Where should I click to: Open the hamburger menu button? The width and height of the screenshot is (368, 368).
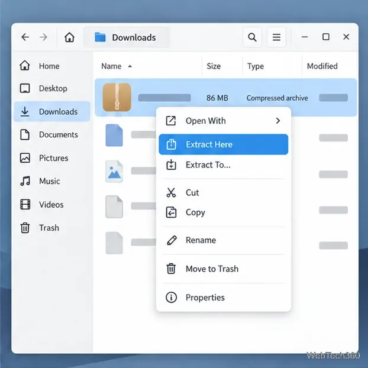276,37
